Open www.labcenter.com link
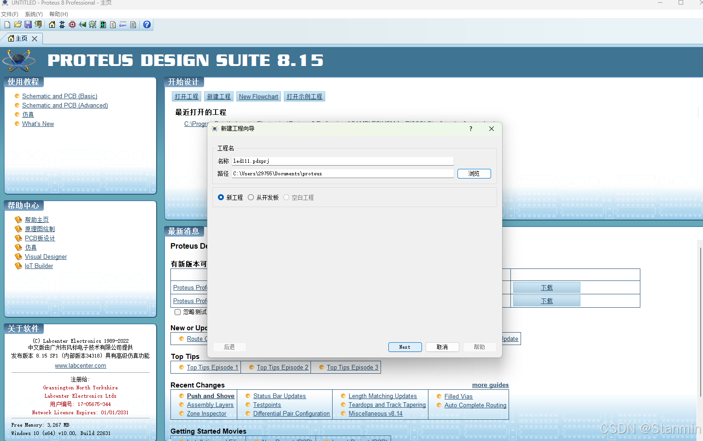Viewport: 703px width, 441px height. coord(81,365)
